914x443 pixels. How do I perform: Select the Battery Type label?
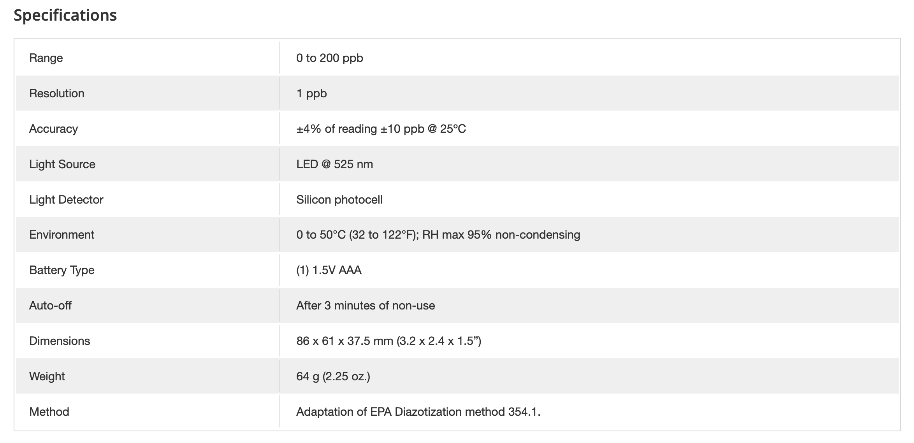[x=62, y=270]
